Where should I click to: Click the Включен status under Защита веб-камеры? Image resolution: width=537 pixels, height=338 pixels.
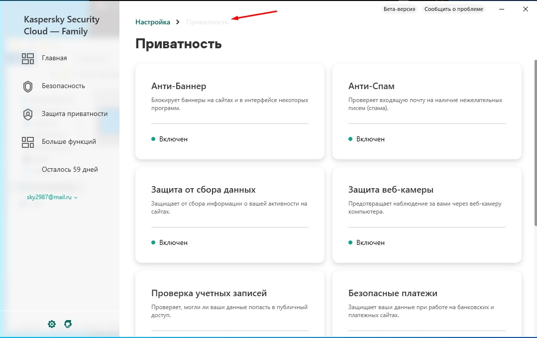366,242
